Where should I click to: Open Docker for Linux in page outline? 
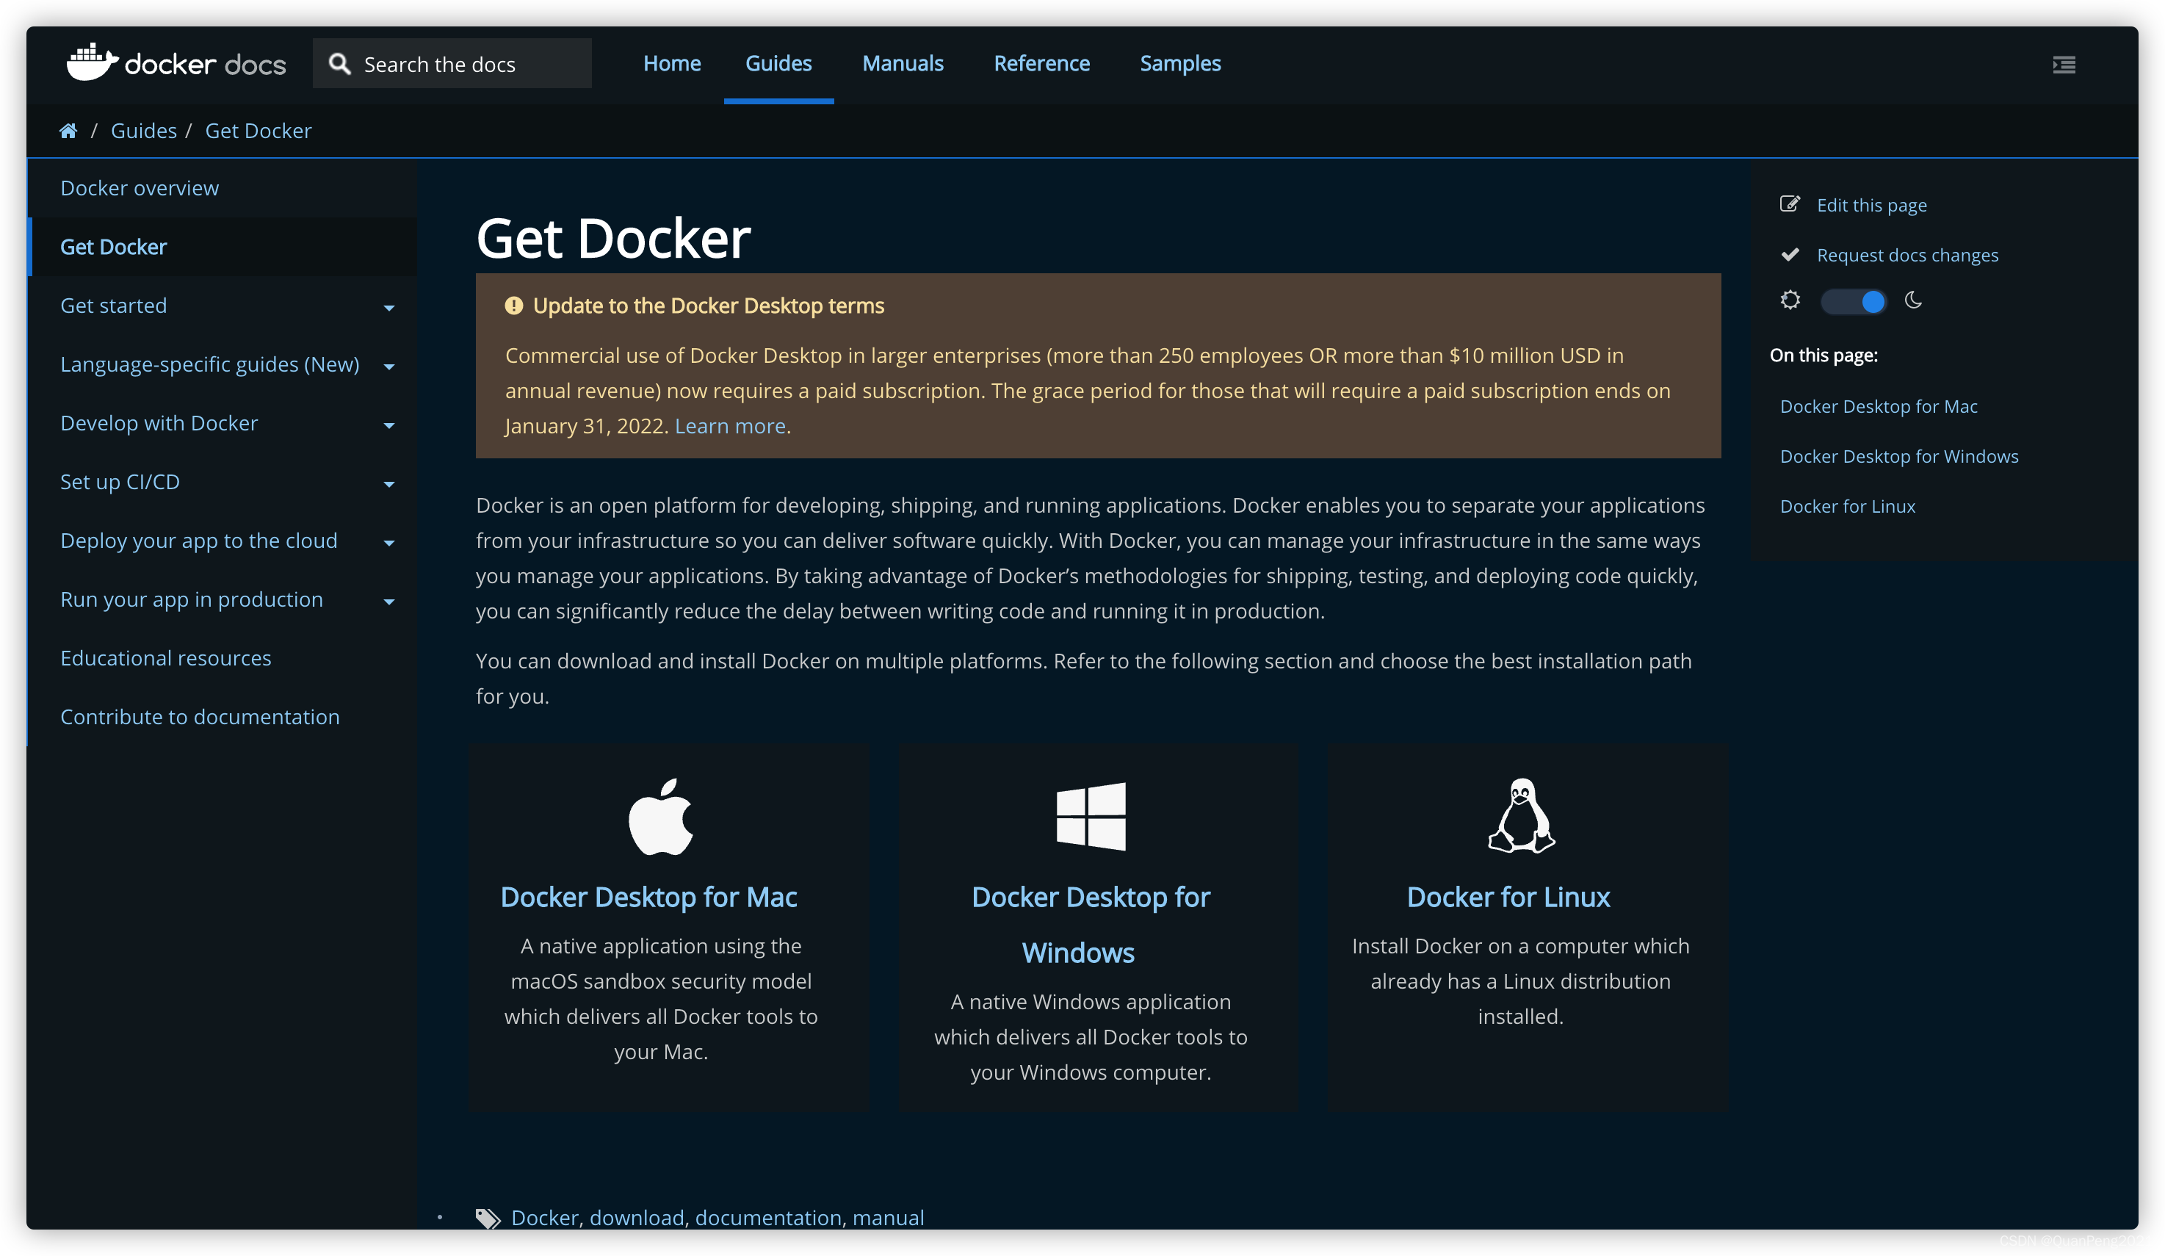pyautogui.click(x=1847, y=506)
